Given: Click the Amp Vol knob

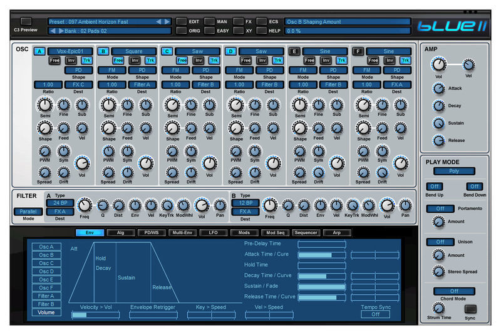Looking at the screenshot, I should pos(439,64).
